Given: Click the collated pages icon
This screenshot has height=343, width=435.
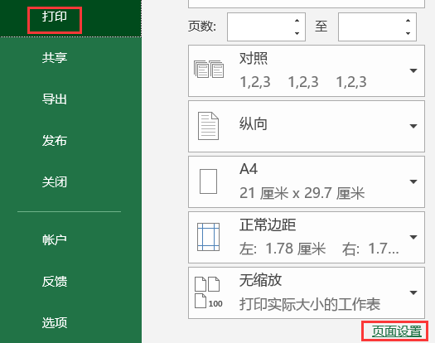Looking at the screenshot, I should 209,69.
